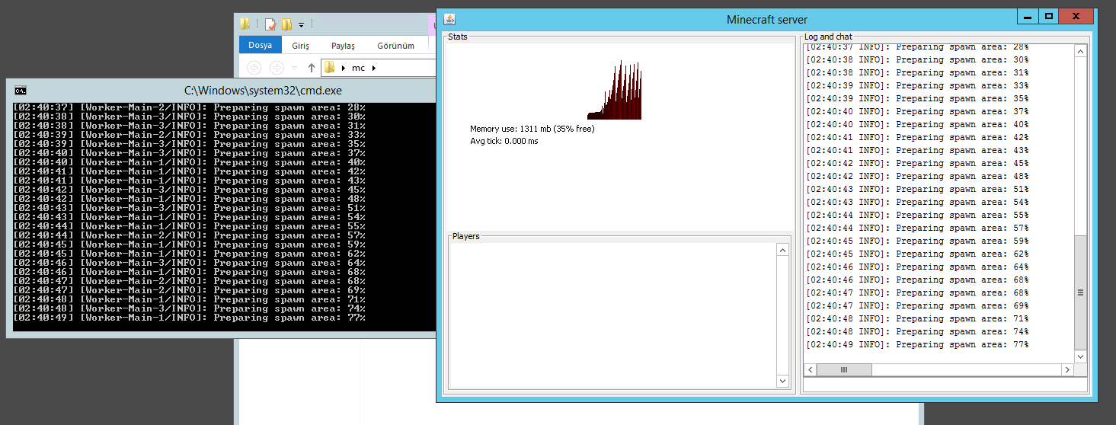Click the Worker-Main-1 77% line in cmd window

pyautogui.click(x=190, y=318)
